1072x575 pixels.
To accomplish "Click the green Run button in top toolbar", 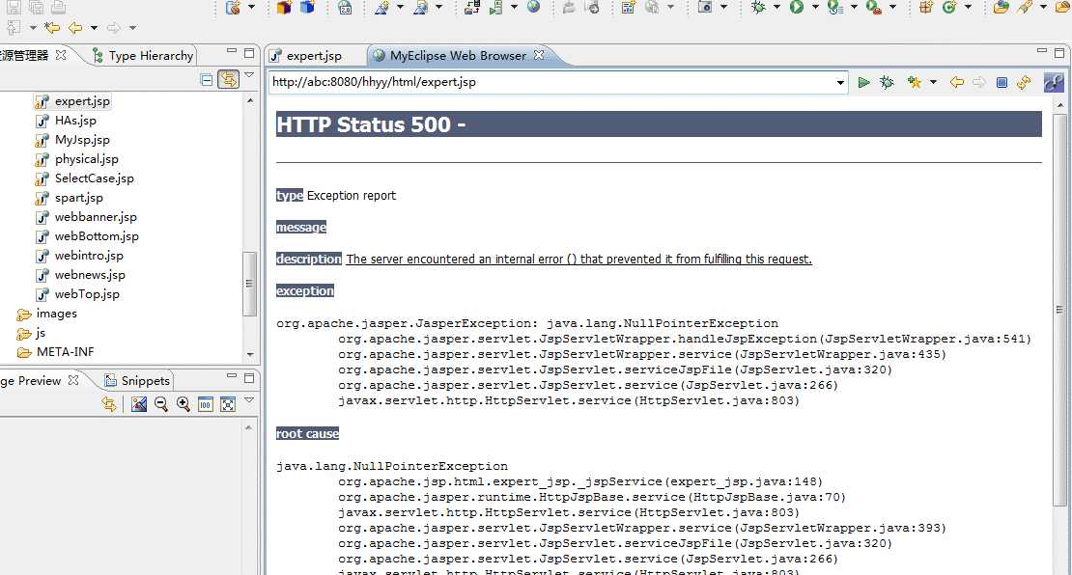I will (x=797, y=8).
